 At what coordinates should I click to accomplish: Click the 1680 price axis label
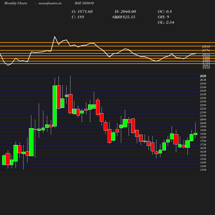(203, 148)
